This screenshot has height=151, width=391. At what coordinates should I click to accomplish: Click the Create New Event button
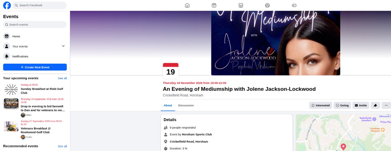[x=35, y=67]
